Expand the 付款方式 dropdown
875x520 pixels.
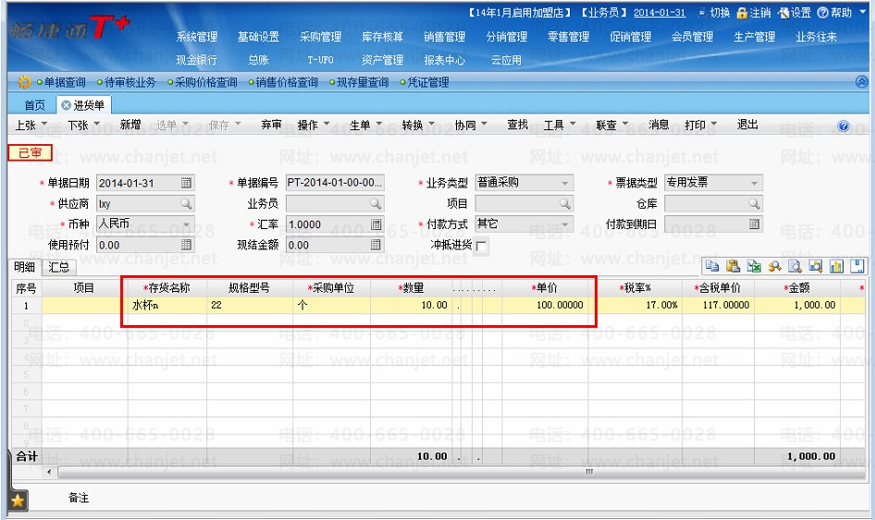[x=565, y=224]
